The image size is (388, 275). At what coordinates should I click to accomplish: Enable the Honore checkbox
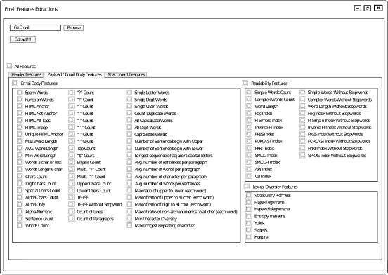(x=250, y=237)
